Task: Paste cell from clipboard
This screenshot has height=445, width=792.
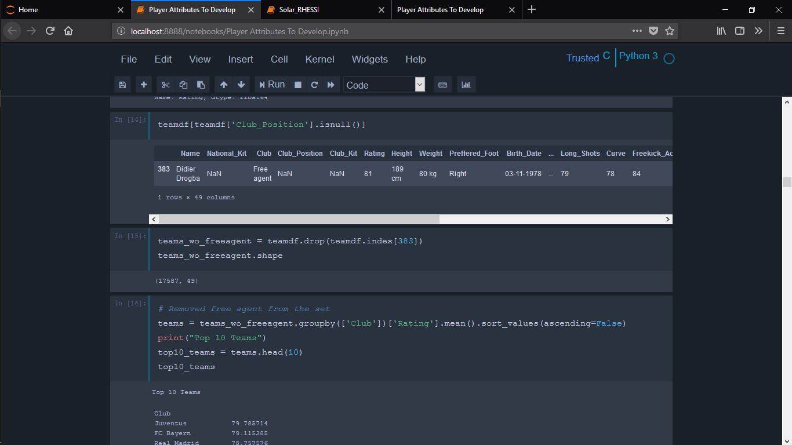Action: [201, 84]
